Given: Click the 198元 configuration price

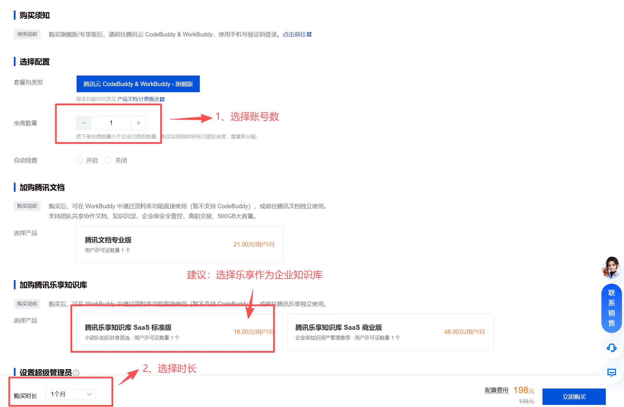Looking at the screenshot, I should (x=524, y=390).
